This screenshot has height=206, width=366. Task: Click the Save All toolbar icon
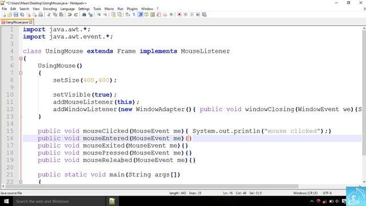pyautogui.click(x=22, y=14)
